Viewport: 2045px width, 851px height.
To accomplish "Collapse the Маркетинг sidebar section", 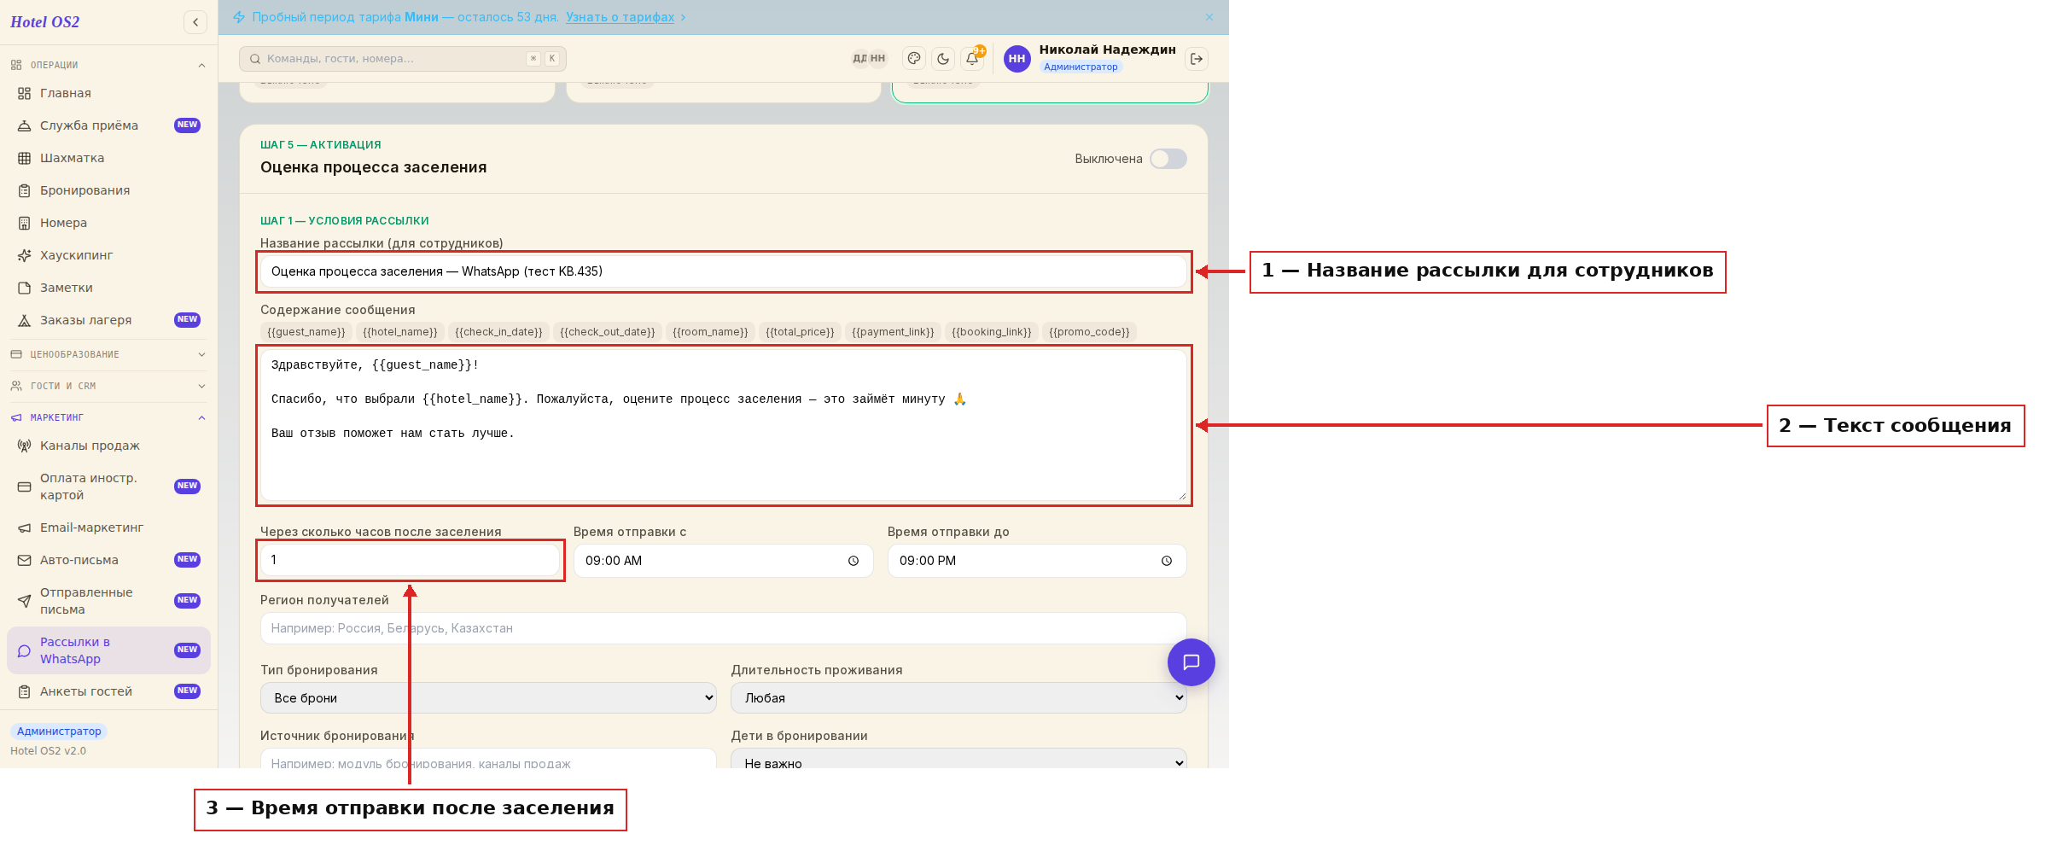I will pyautogui.click(x=108, y=417).
